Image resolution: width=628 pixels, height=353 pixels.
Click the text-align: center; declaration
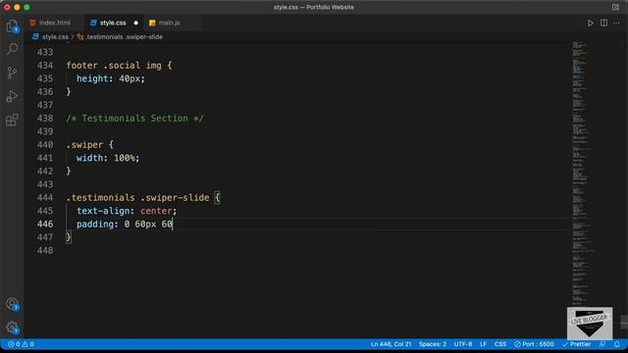tap(127, 211)
